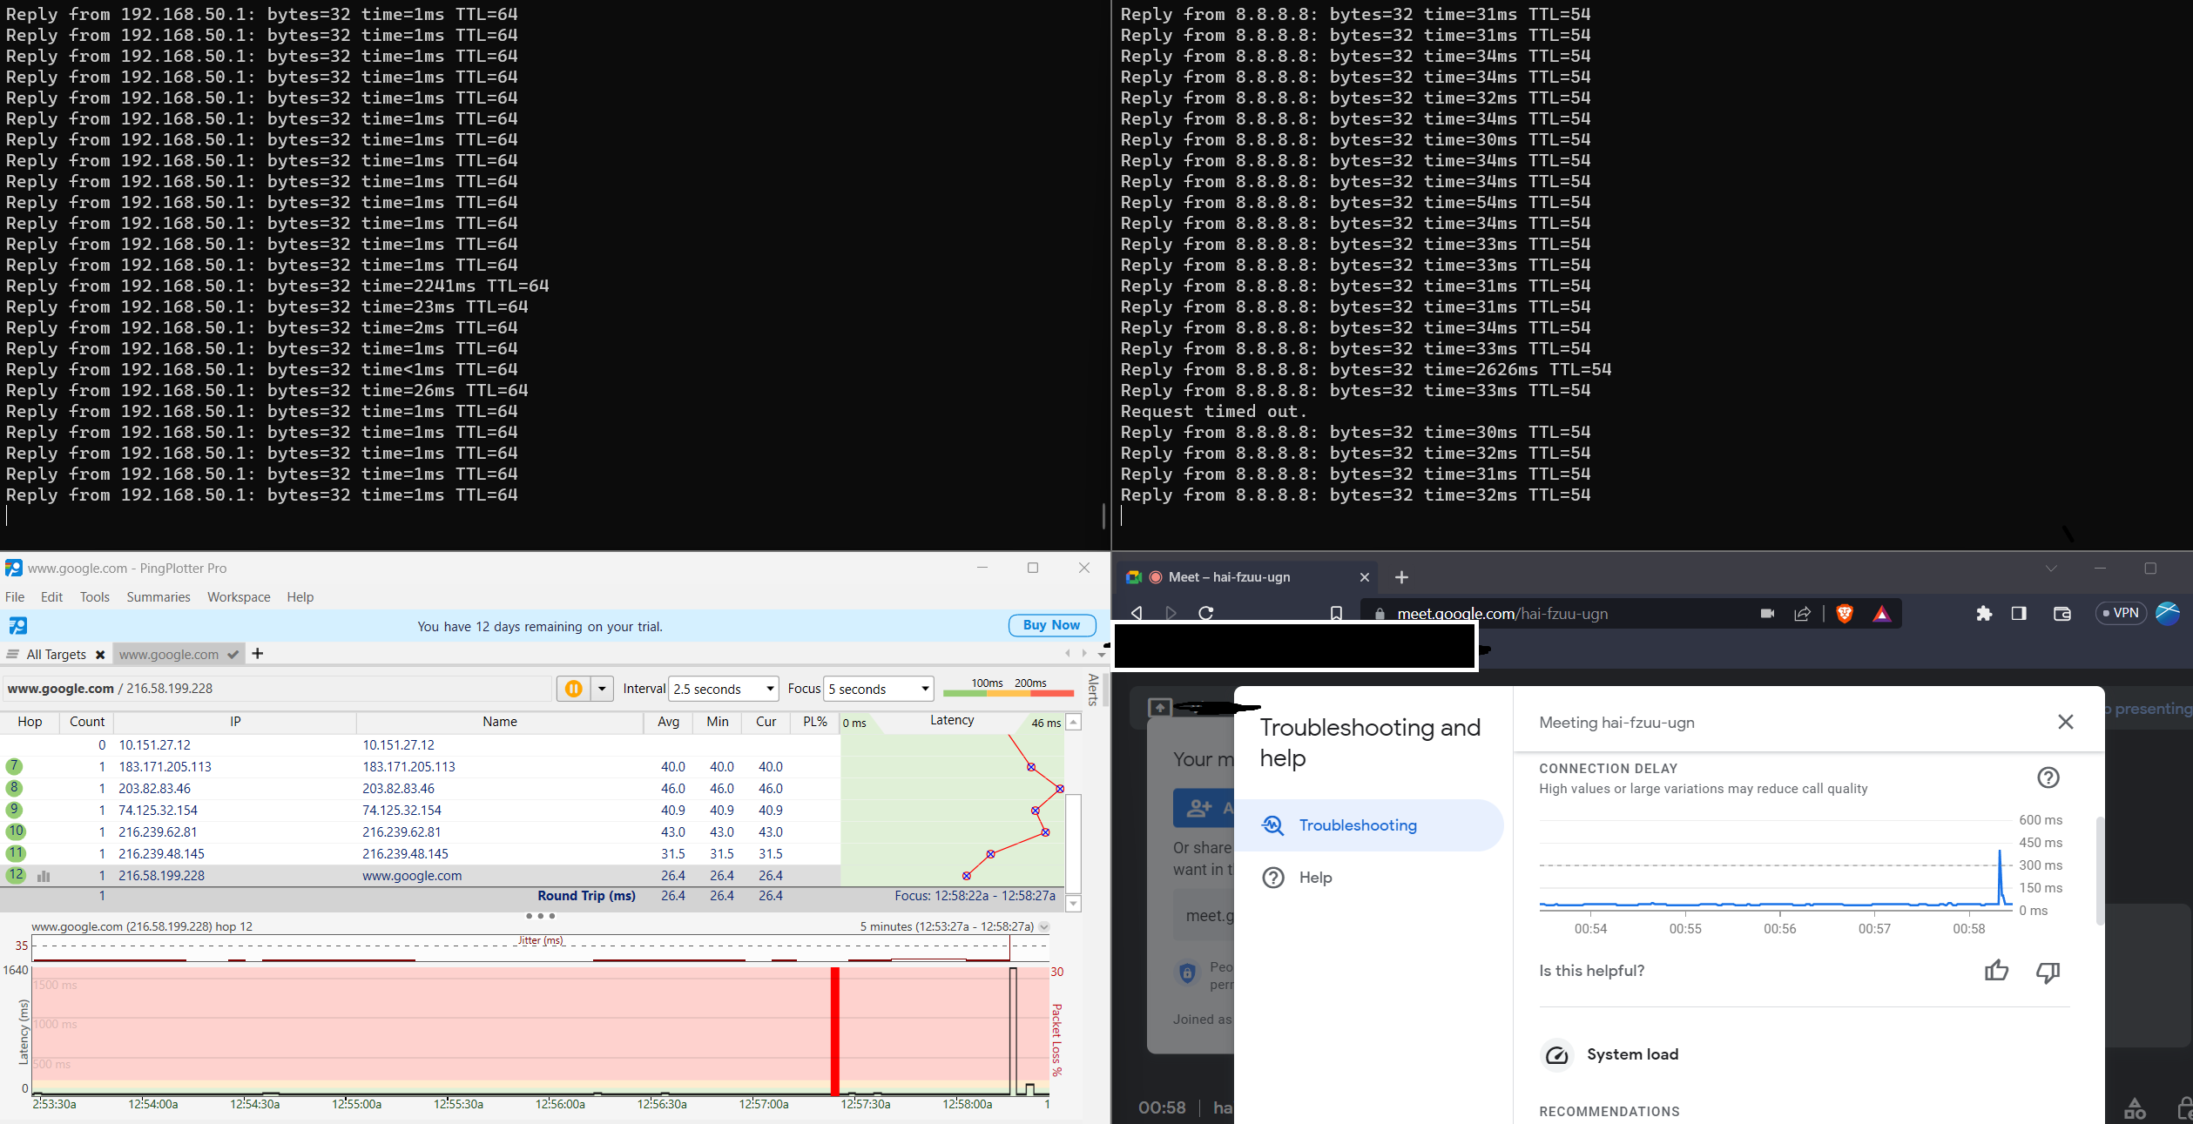This screenshot has height=1124, width=2193.
Task: Open the Brave Wallet icon
Action: (x=2061, y=613)
